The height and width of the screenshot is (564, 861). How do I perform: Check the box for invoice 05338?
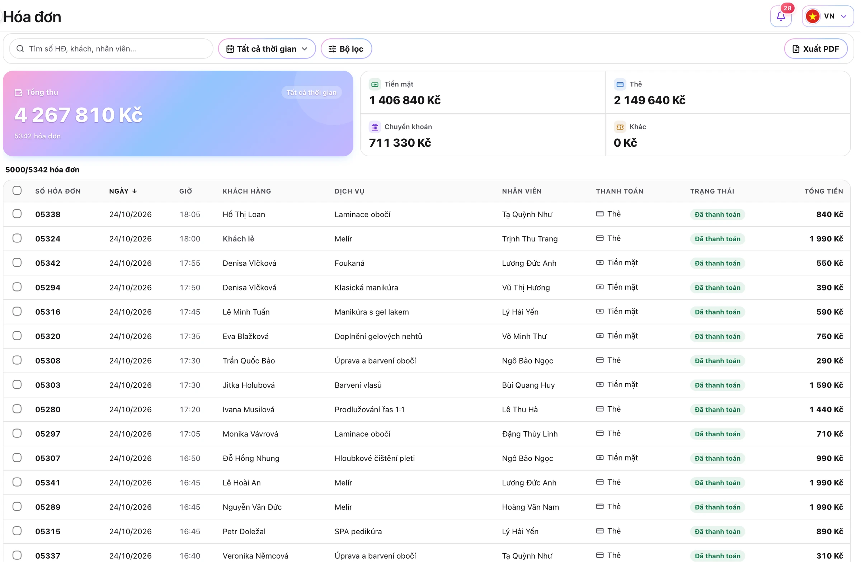[17, 214]
